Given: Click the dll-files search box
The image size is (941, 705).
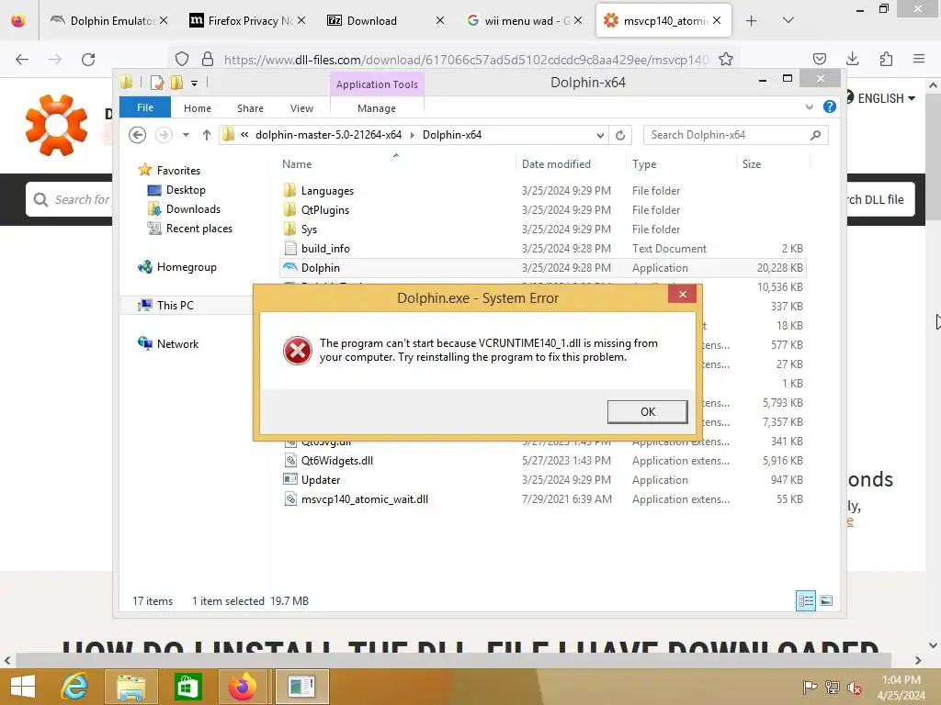Looking at the screenshot, I should point(70,199).
